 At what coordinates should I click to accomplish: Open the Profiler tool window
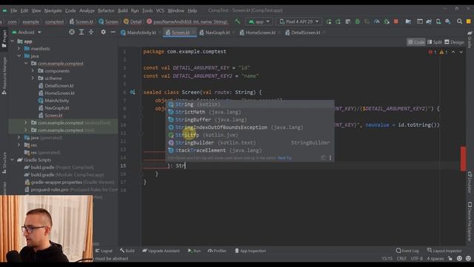217,251
